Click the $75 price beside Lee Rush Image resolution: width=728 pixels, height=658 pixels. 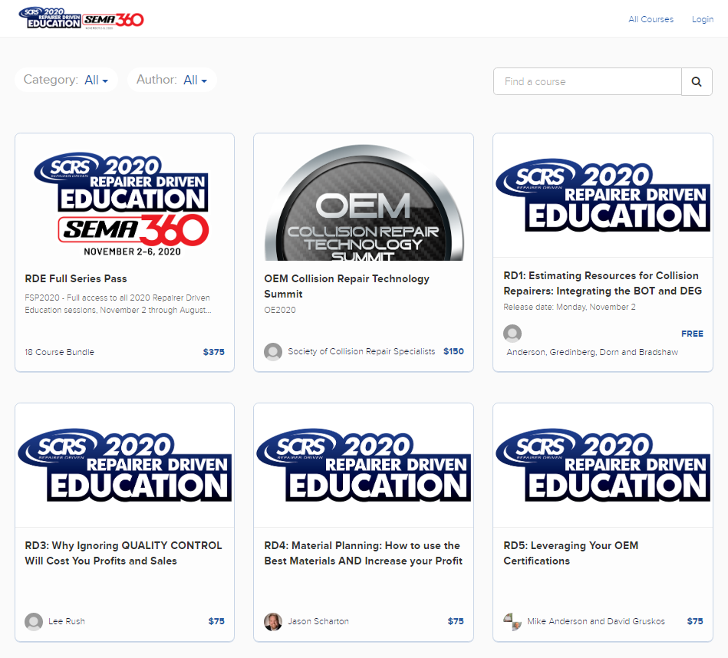(216, 621)
